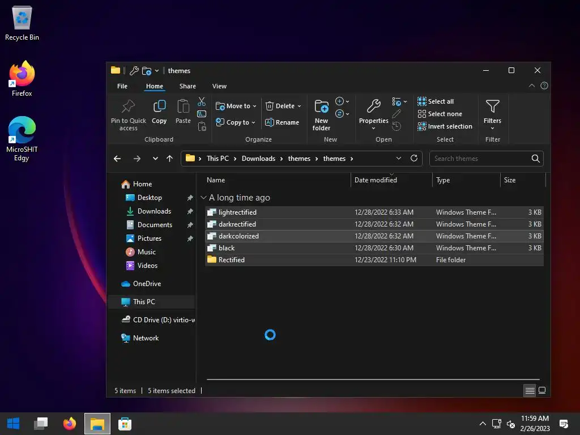Switch to Large icons view in status bar

(x=542, y=391)
